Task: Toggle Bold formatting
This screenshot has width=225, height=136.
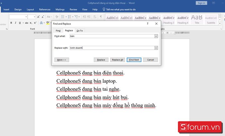Action: click(x=11, y=23)
